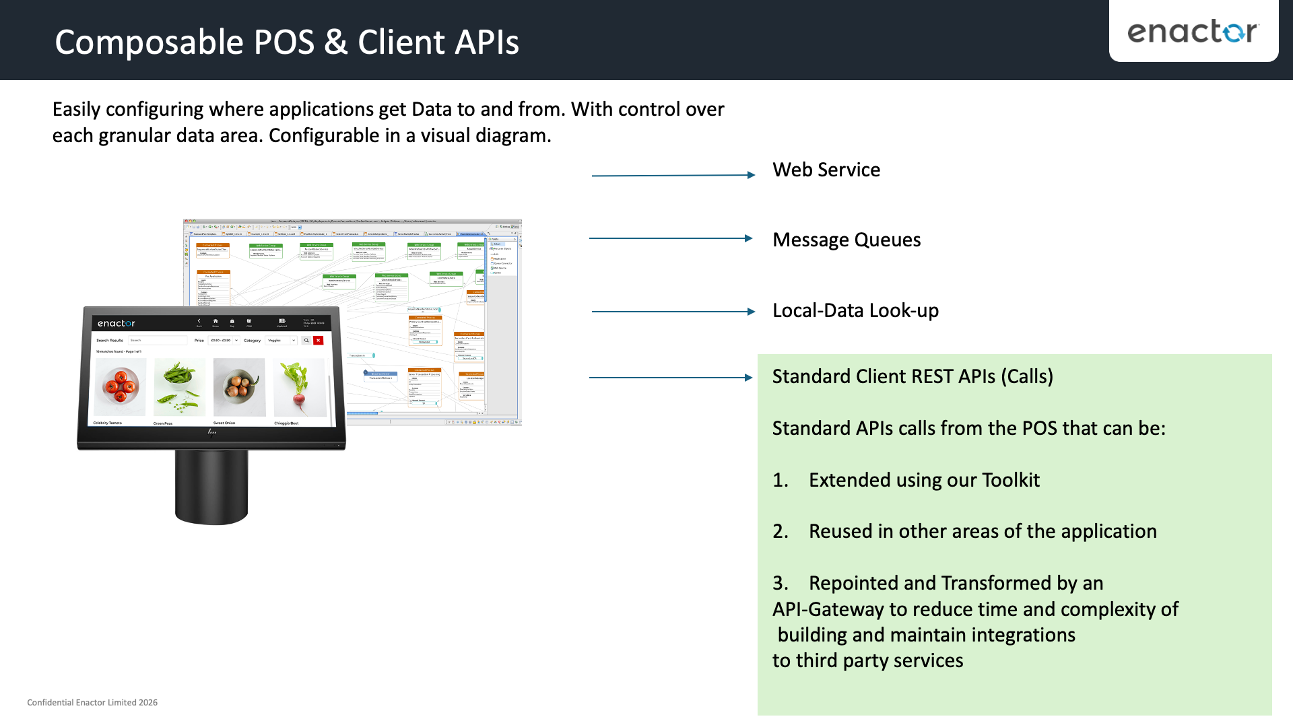Switch to the CustomerActivityFlow editor tab

(x=438, y=234)
